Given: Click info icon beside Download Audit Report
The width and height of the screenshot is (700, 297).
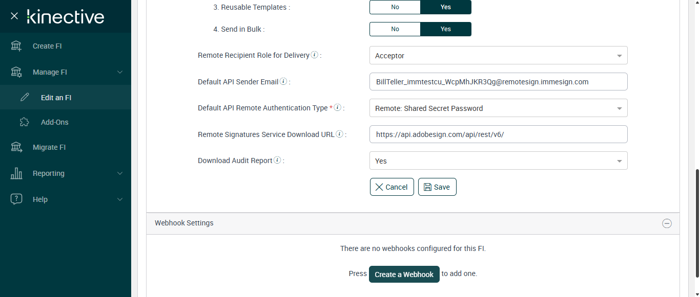Looking at the screenshot, I should coord(277,160).
